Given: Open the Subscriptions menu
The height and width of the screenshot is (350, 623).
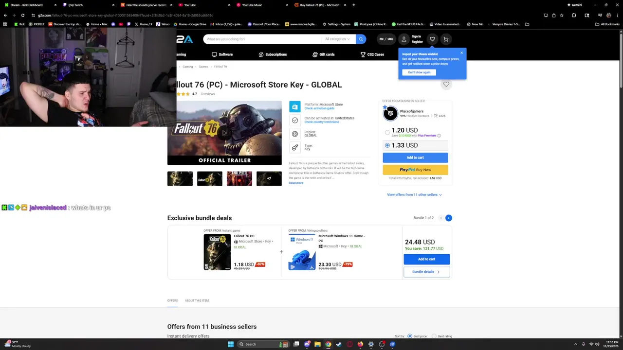Looking at the screenshot, I should (x=273, y=54).
